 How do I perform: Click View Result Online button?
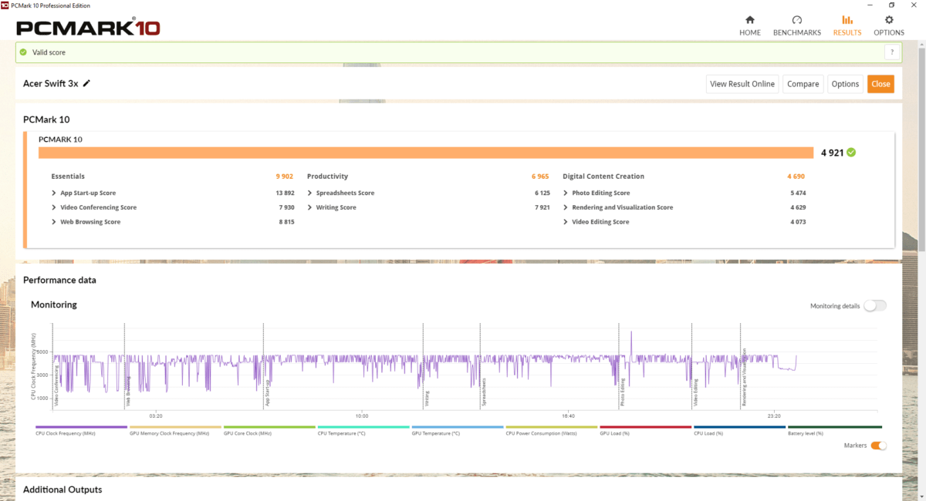click(742, 84)
